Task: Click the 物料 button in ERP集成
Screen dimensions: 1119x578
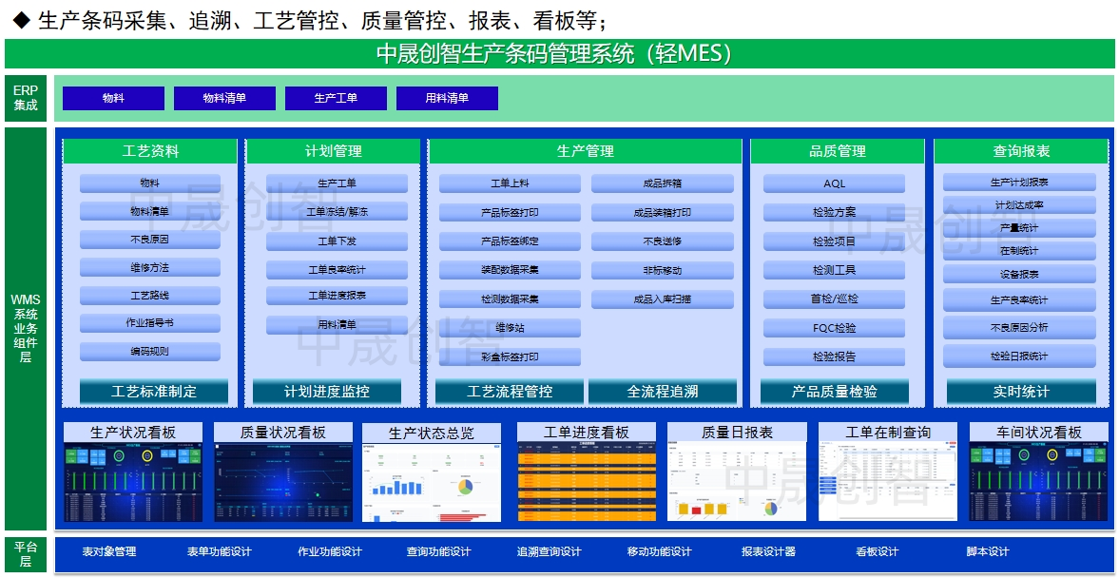Action: [113, 99]
